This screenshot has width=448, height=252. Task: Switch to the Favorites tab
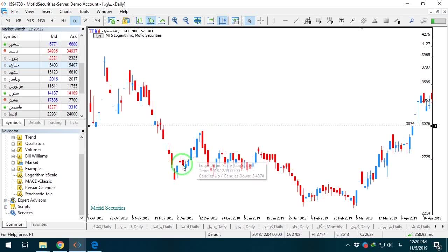(38, 224)
